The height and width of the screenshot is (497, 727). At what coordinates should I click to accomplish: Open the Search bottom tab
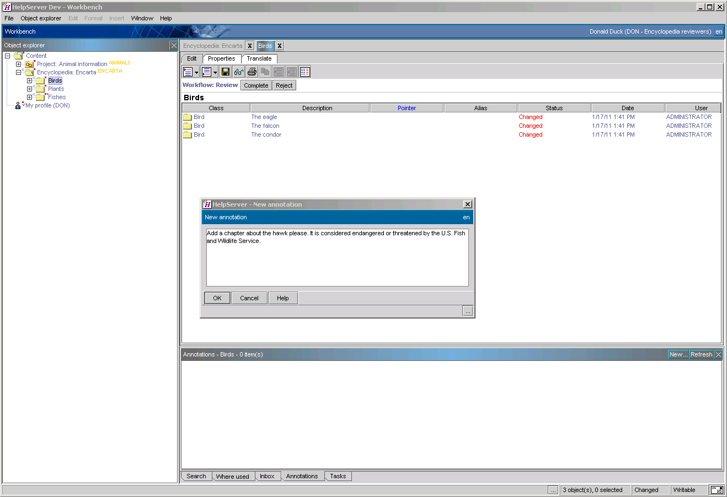pos(196,476)
